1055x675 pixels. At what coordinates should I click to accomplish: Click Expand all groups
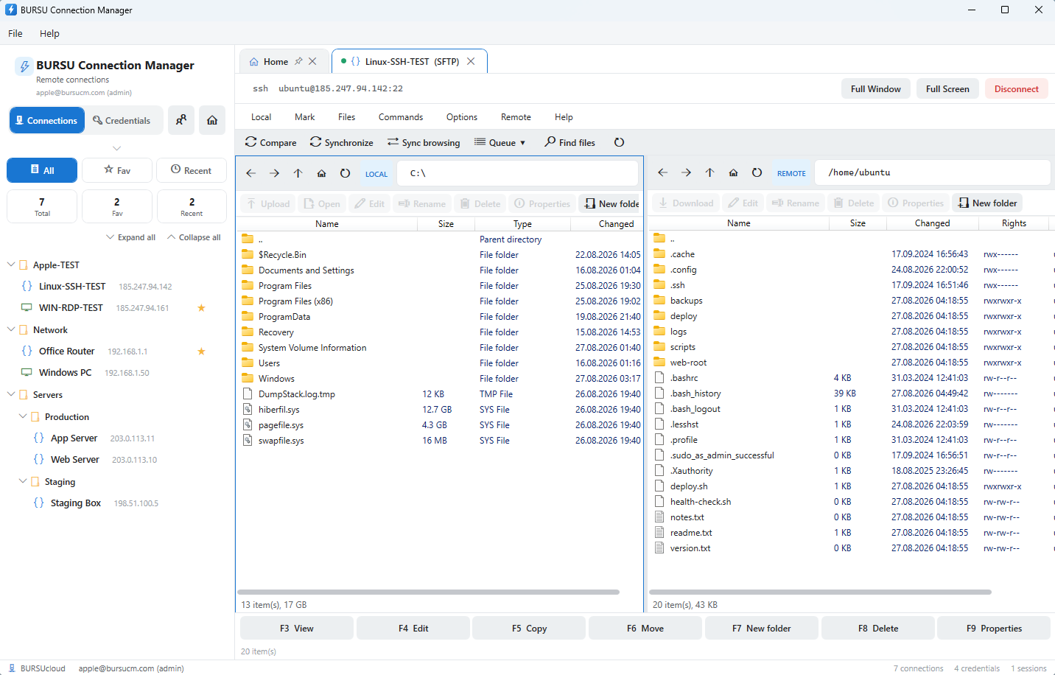click(131, 237)
